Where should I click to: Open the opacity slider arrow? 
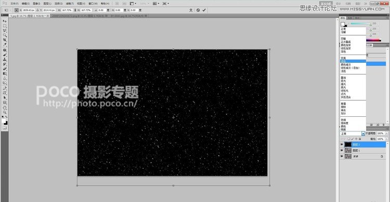pyautogui.click(x=386, y=133)
